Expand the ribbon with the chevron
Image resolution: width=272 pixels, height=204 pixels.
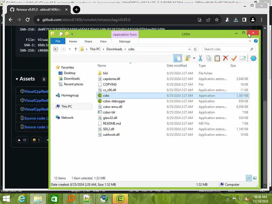pyautogui.click(x=250, y=41)
